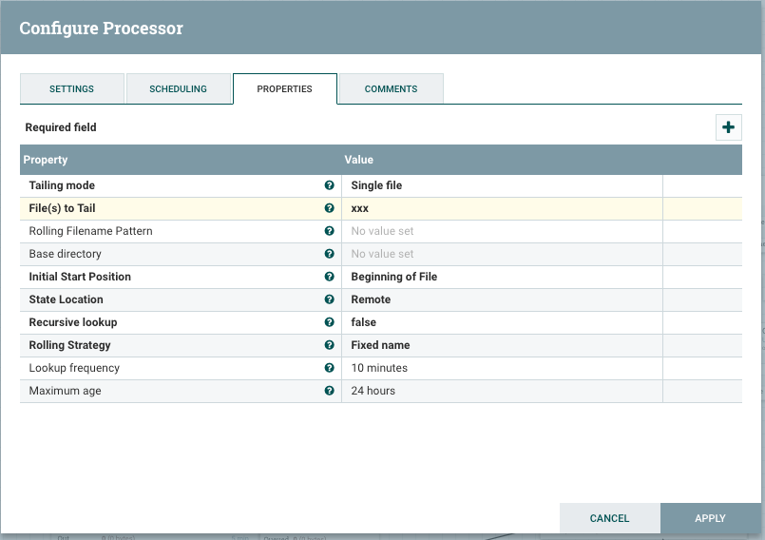Click the Property column header
The image size is (765, 540).
click(x=46, y=160)
